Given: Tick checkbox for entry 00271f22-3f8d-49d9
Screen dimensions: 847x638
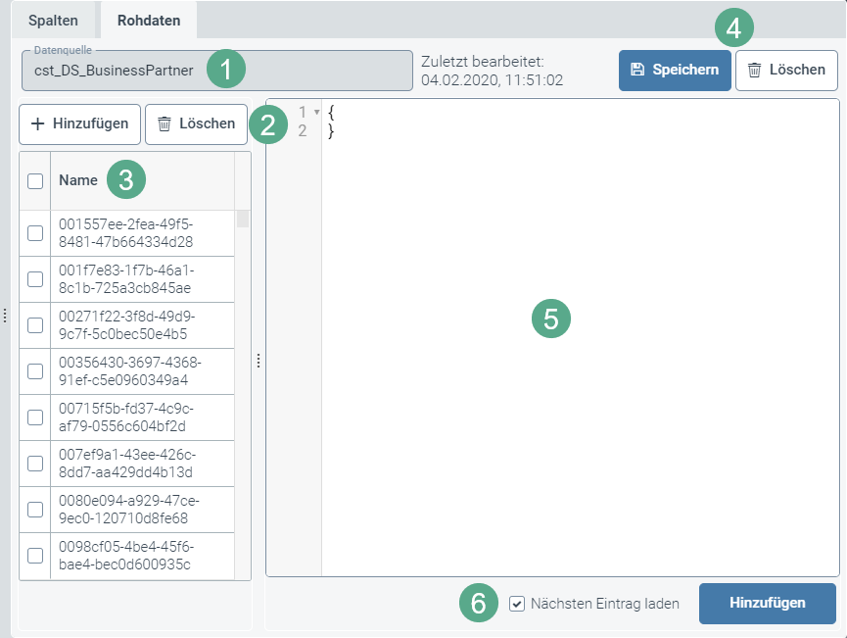Looking at the screenshot, I should (x=35, y=325).
